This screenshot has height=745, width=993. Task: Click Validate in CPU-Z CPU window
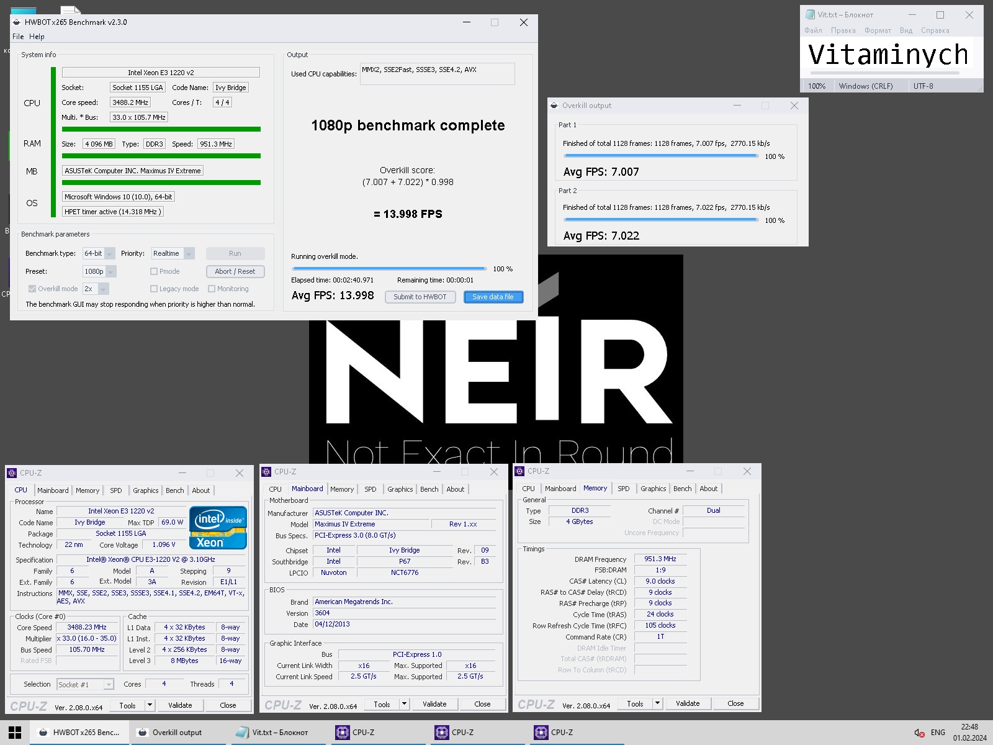coord(180,705)
